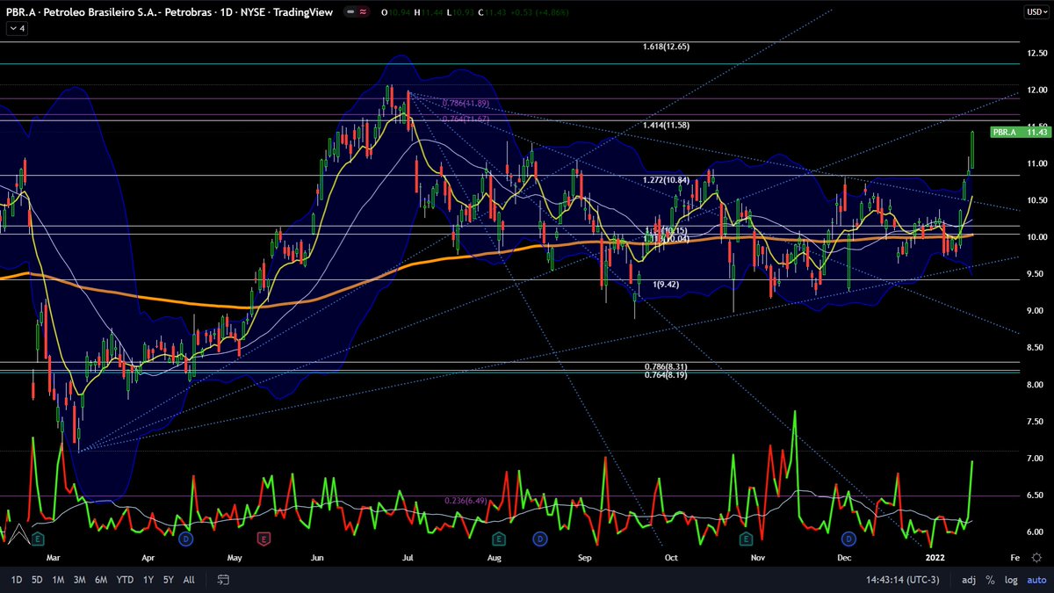Select the 1M date range
This screenshot has width=1054, height=593.
[x=58, y=580]
